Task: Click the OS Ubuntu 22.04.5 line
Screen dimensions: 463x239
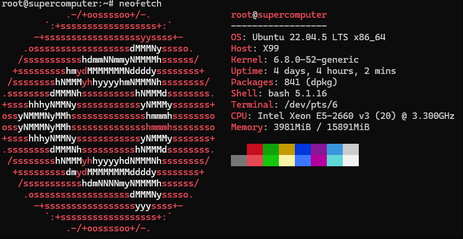Action: click(x=308, y=37)
